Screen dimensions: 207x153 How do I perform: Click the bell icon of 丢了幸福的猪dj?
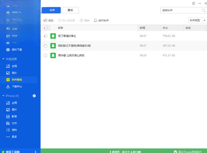point(53,36)
